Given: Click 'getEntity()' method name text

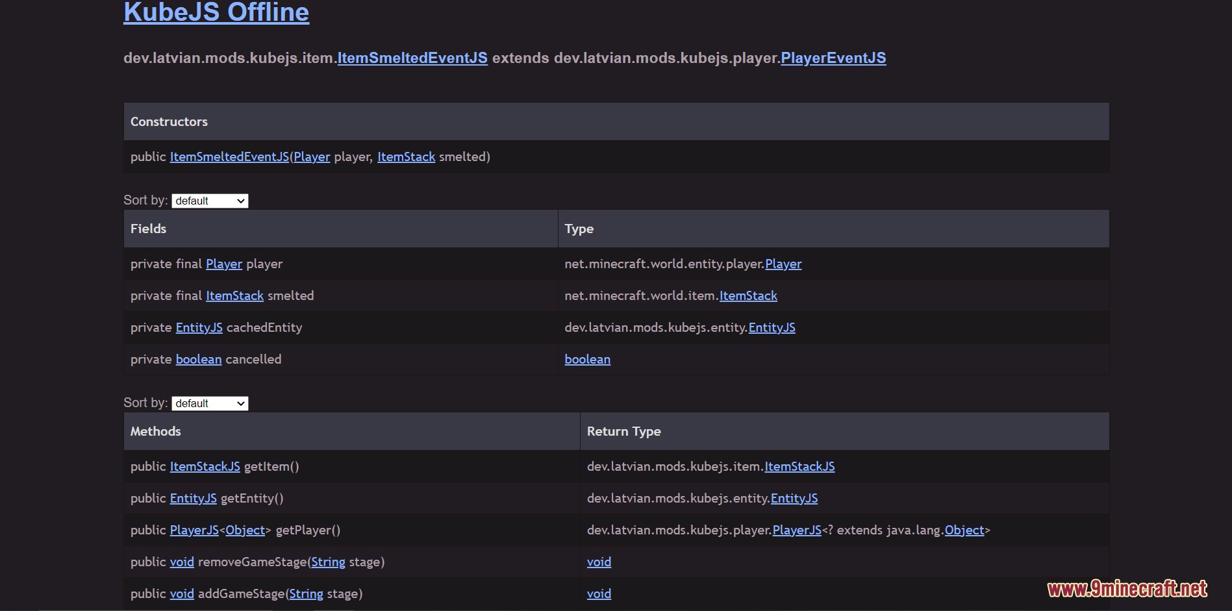Looking at the screenshot, I should coord(252,498).
